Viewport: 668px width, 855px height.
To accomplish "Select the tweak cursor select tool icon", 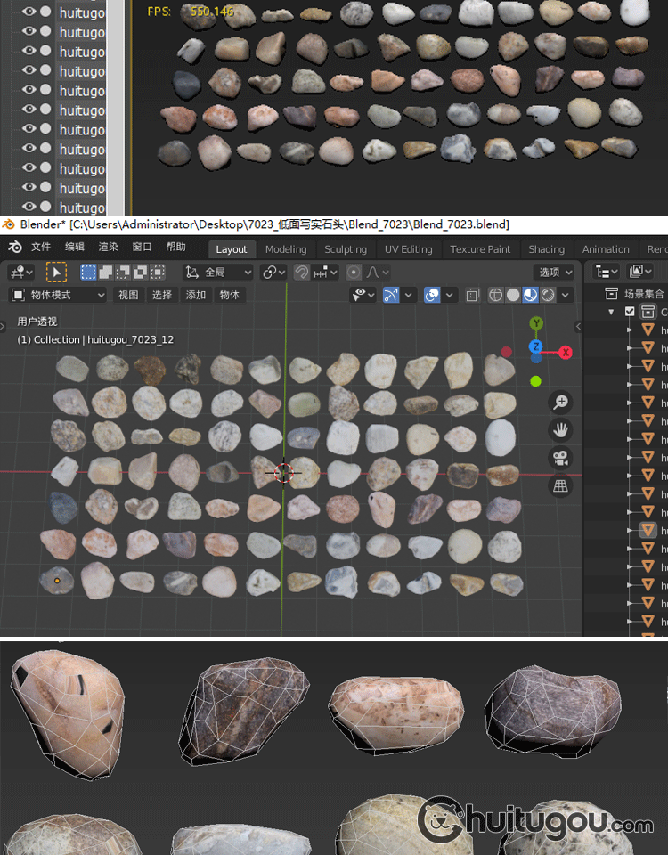I will coord(56,273).
